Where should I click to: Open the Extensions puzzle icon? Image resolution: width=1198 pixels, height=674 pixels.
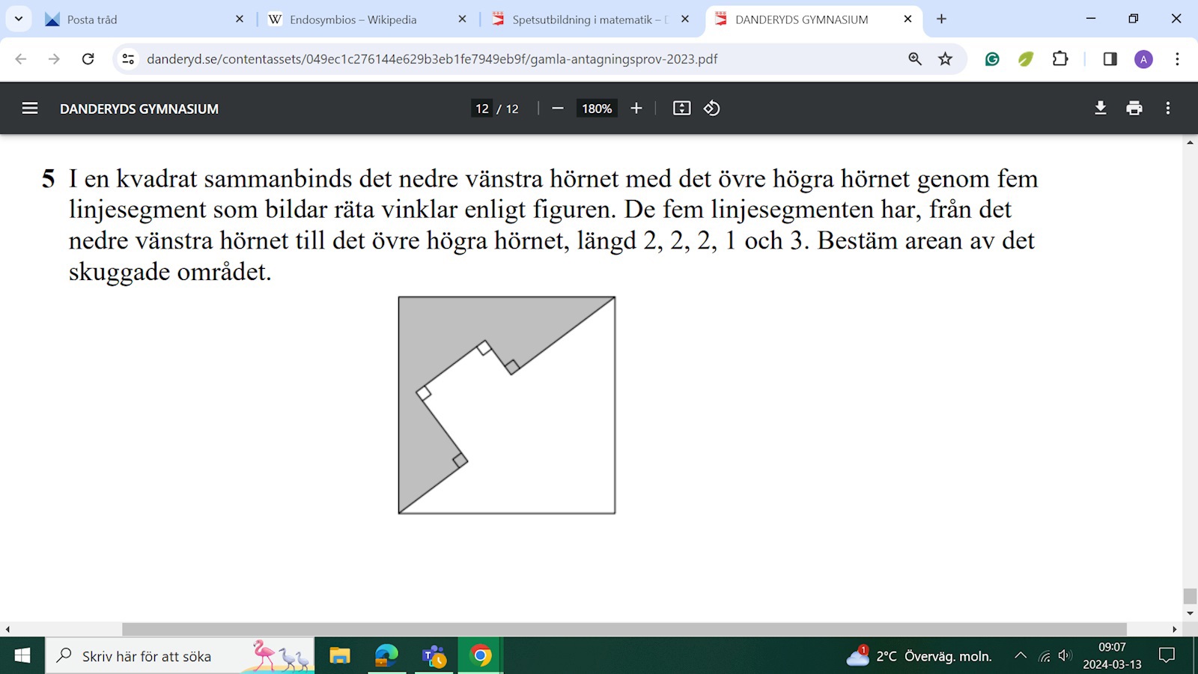pos(1060,59)
